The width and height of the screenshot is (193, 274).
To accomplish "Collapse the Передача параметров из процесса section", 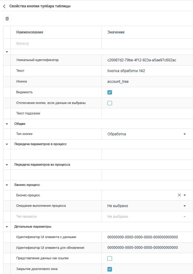I will coord(7,165).
